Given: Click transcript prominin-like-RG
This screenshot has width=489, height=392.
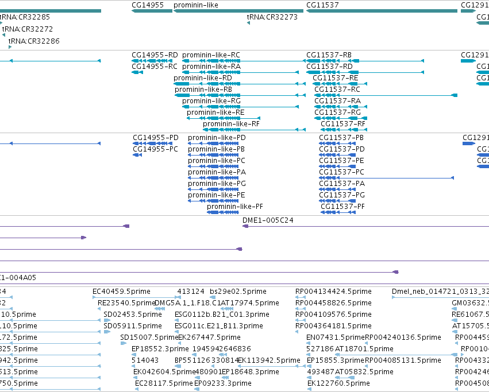Looking at the screenshot, I should [211, 101].
